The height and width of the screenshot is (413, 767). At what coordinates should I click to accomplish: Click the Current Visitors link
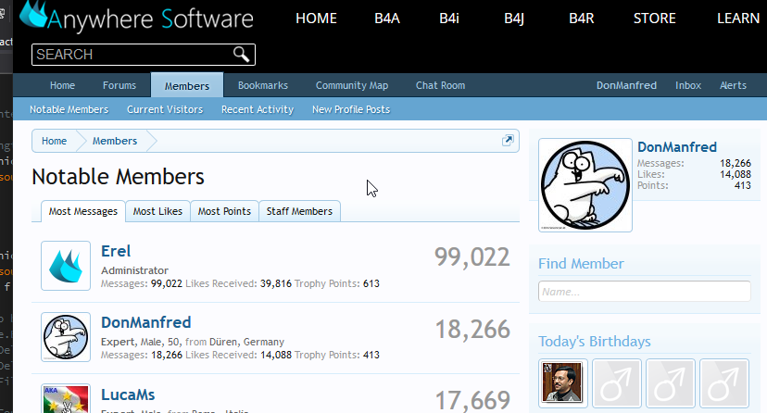[165, 109]
